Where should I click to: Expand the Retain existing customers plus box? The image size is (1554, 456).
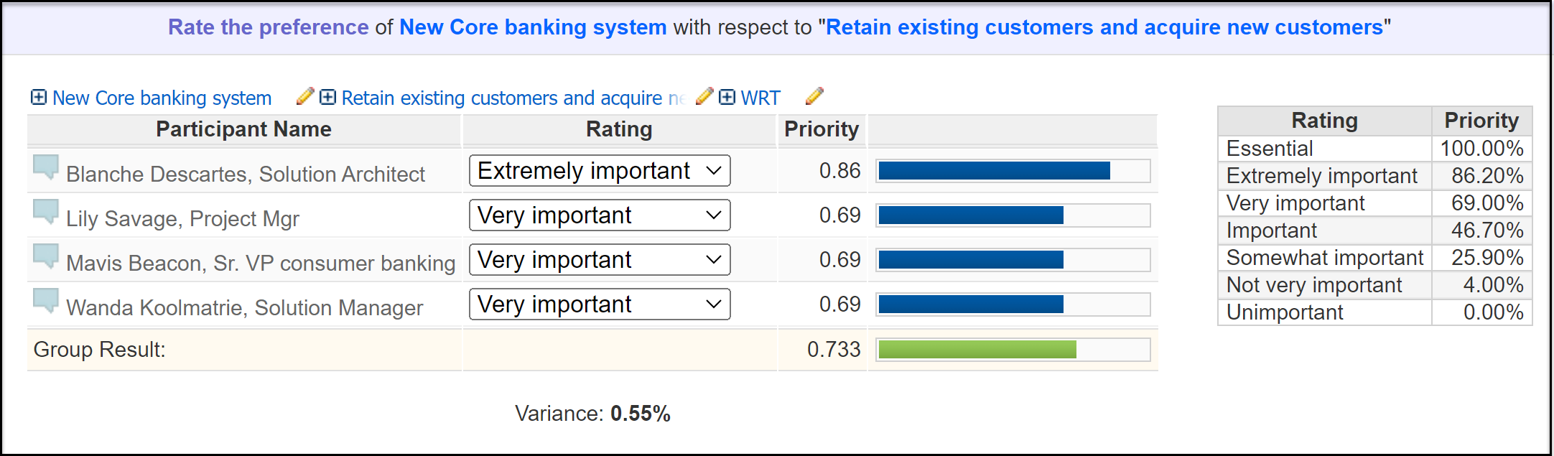(x=327, y=97)
